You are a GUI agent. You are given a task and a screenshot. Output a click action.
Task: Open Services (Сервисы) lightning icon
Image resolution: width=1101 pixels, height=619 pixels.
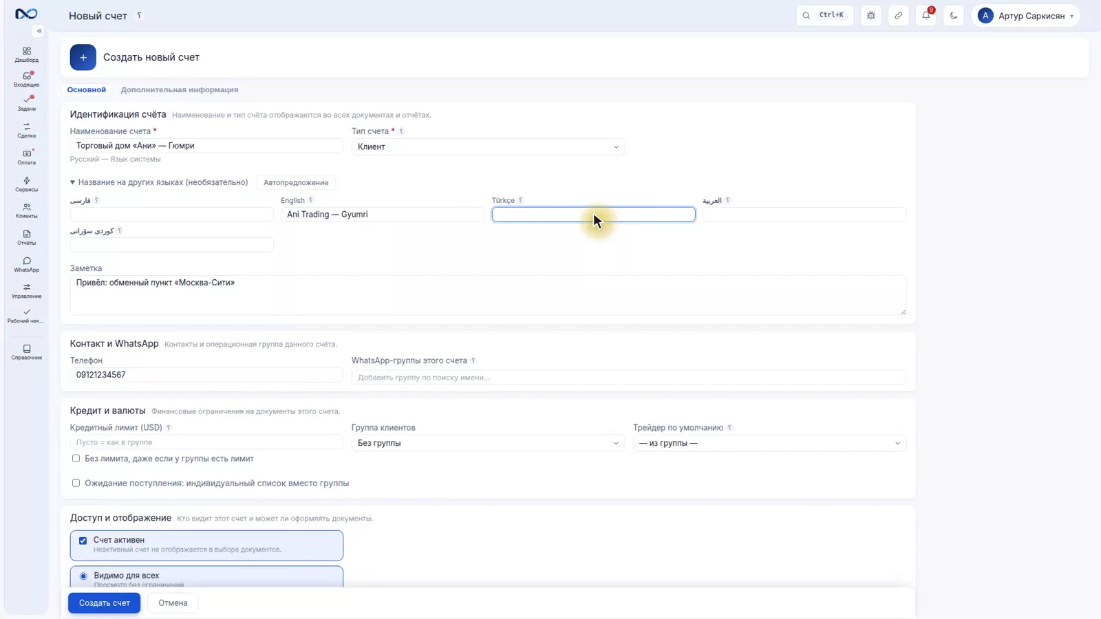pyautogui.click(x=27, y=184)
